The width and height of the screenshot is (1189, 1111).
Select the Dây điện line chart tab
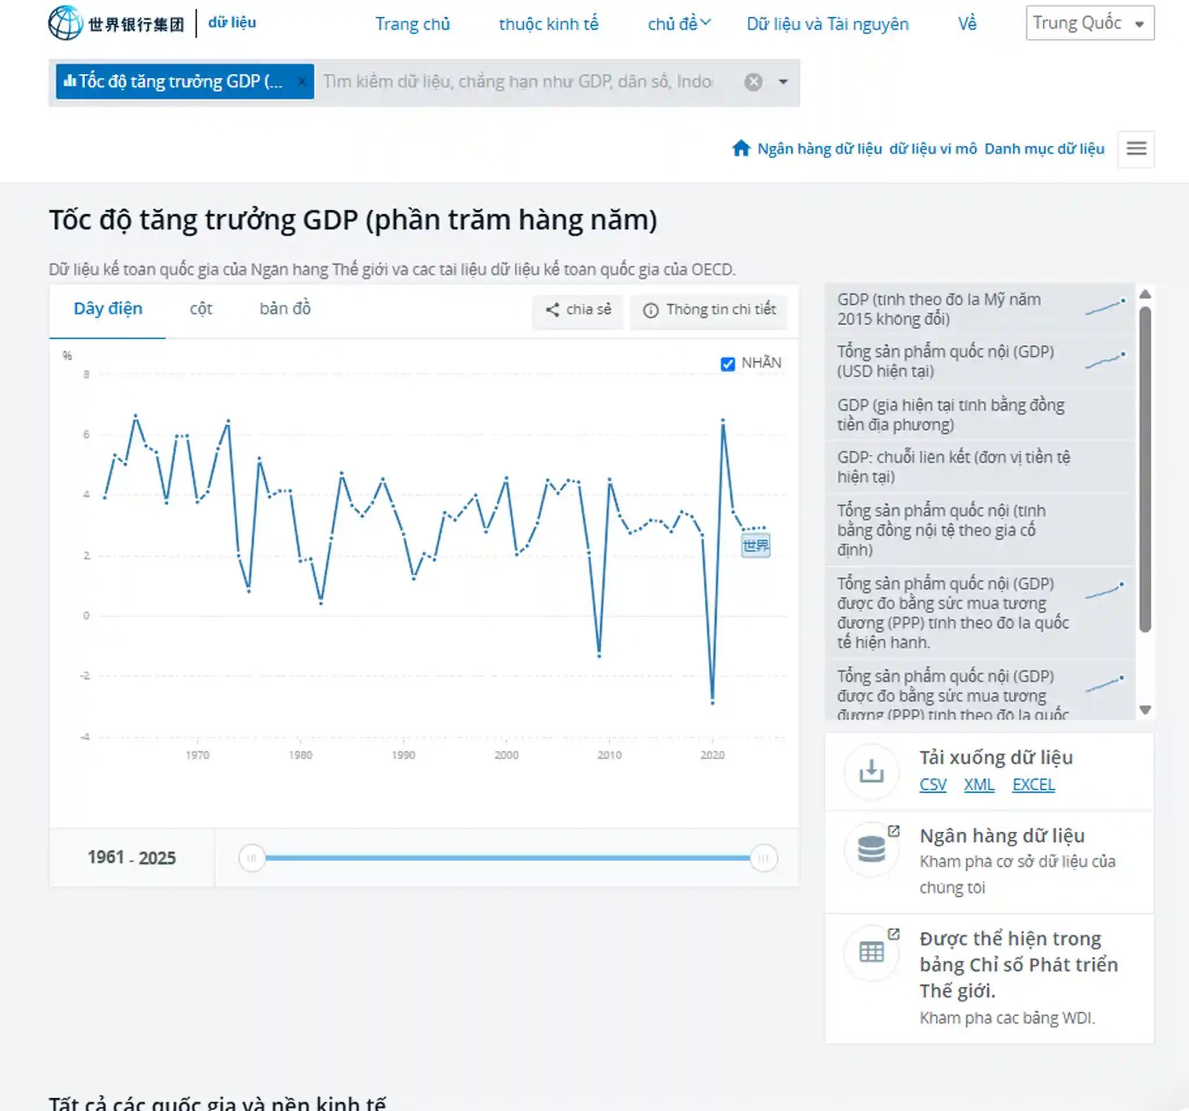[x=107, y=310]
